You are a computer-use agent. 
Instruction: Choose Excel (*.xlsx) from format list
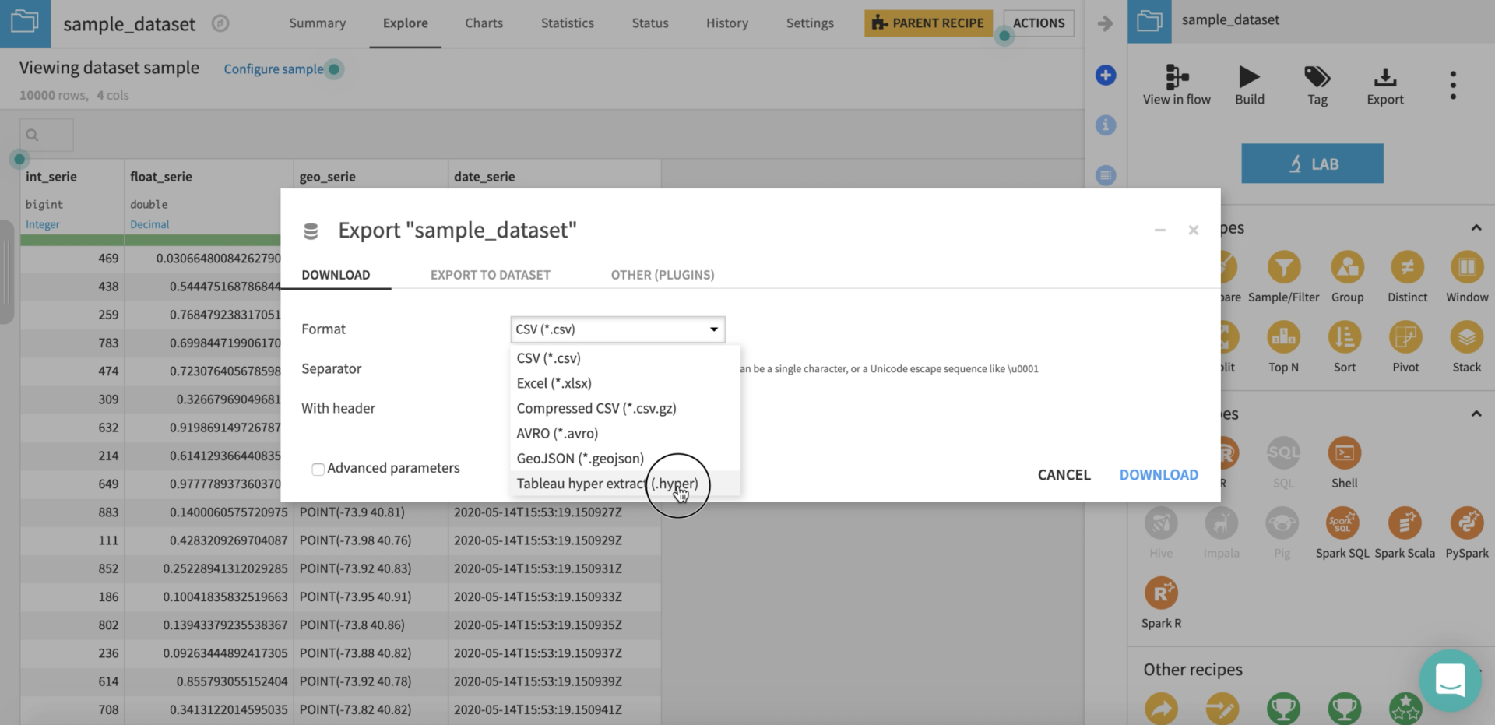click(x=554, y=383)
